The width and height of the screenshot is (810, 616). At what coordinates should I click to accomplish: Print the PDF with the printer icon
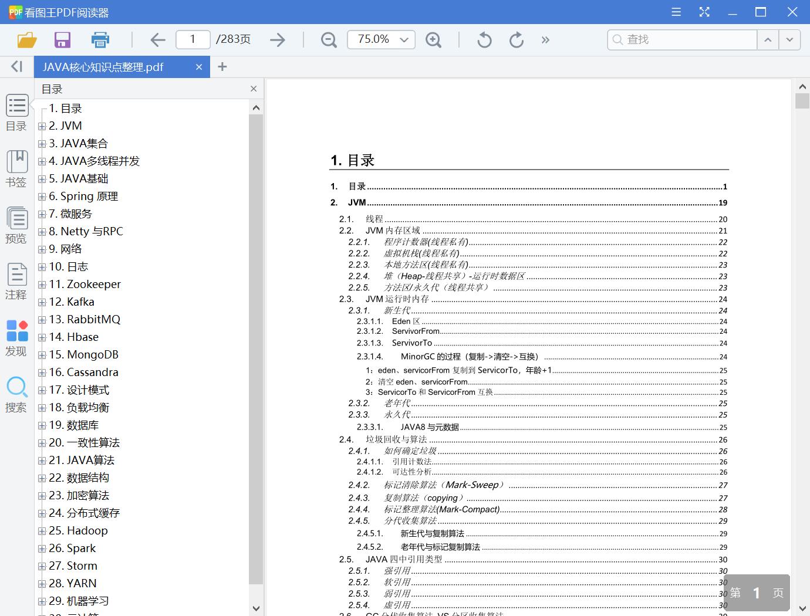100,40
